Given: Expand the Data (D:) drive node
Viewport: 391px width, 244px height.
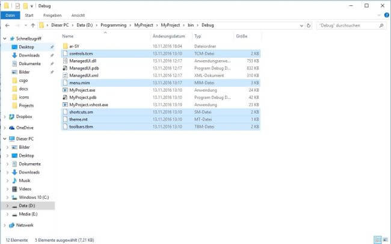Looking at the screenshot, I should click(7, 206).
